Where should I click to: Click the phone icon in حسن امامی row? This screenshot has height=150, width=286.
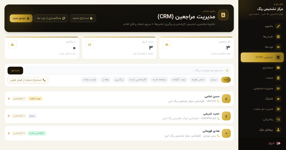218,101
